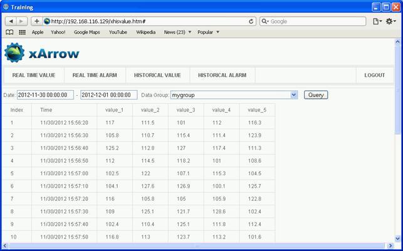
Task: Open the Google Maps bookmark
Action: pyautogui.click(x=87, y=32)
